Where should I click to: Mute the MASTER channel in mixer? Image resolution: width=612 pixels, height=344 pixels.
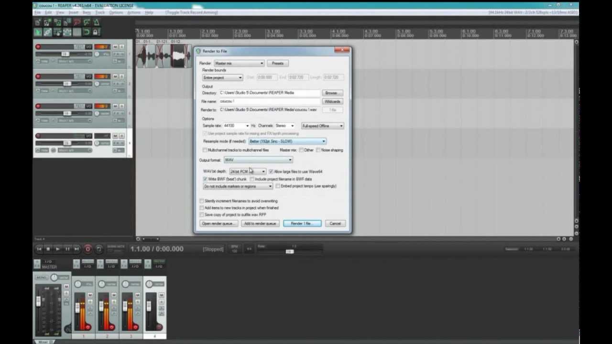click(66, 286)
